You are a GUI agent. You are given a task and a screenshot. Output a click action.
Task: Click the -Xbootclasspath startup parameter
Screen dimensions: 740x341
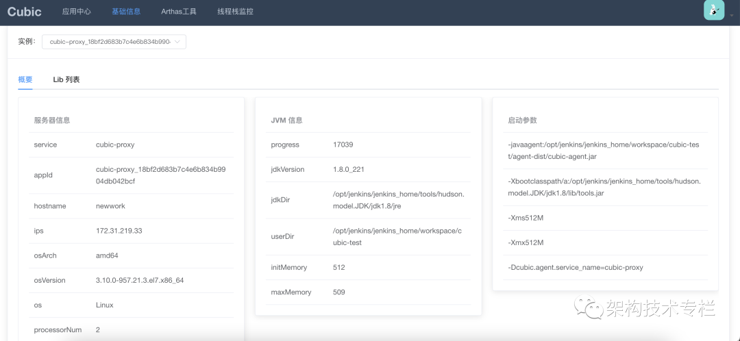[x=604, y=187]
